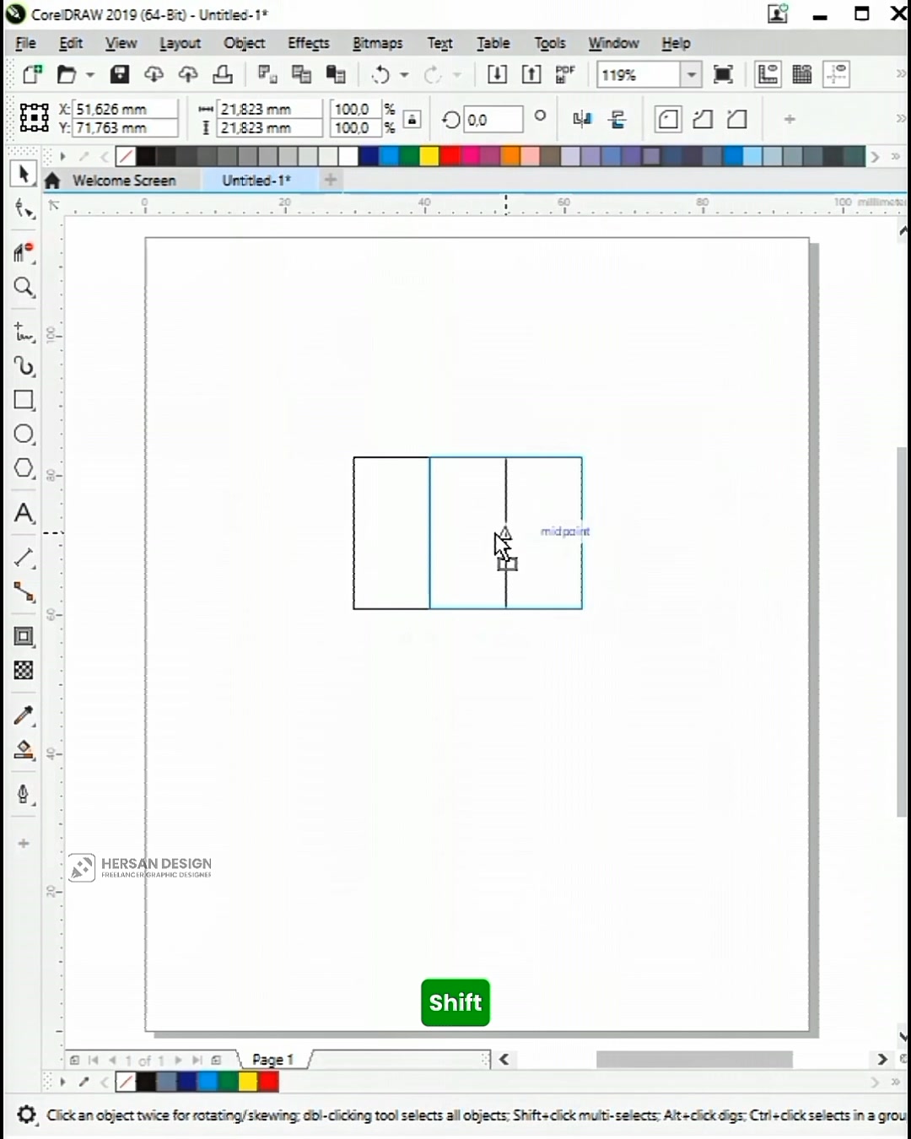Screen dimensions: 911x1139
Task: Toggle Mirror vertically button
Action: (x=618, y=119)
